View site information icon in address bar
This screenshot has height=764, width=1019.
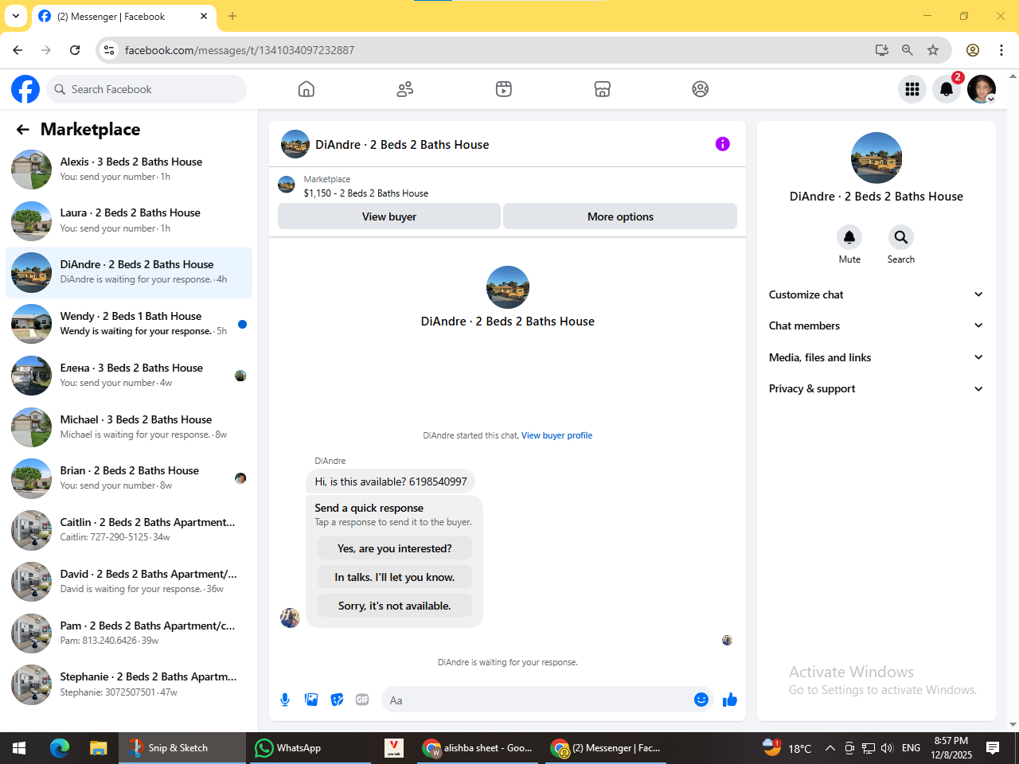click(x=110, y=50)
